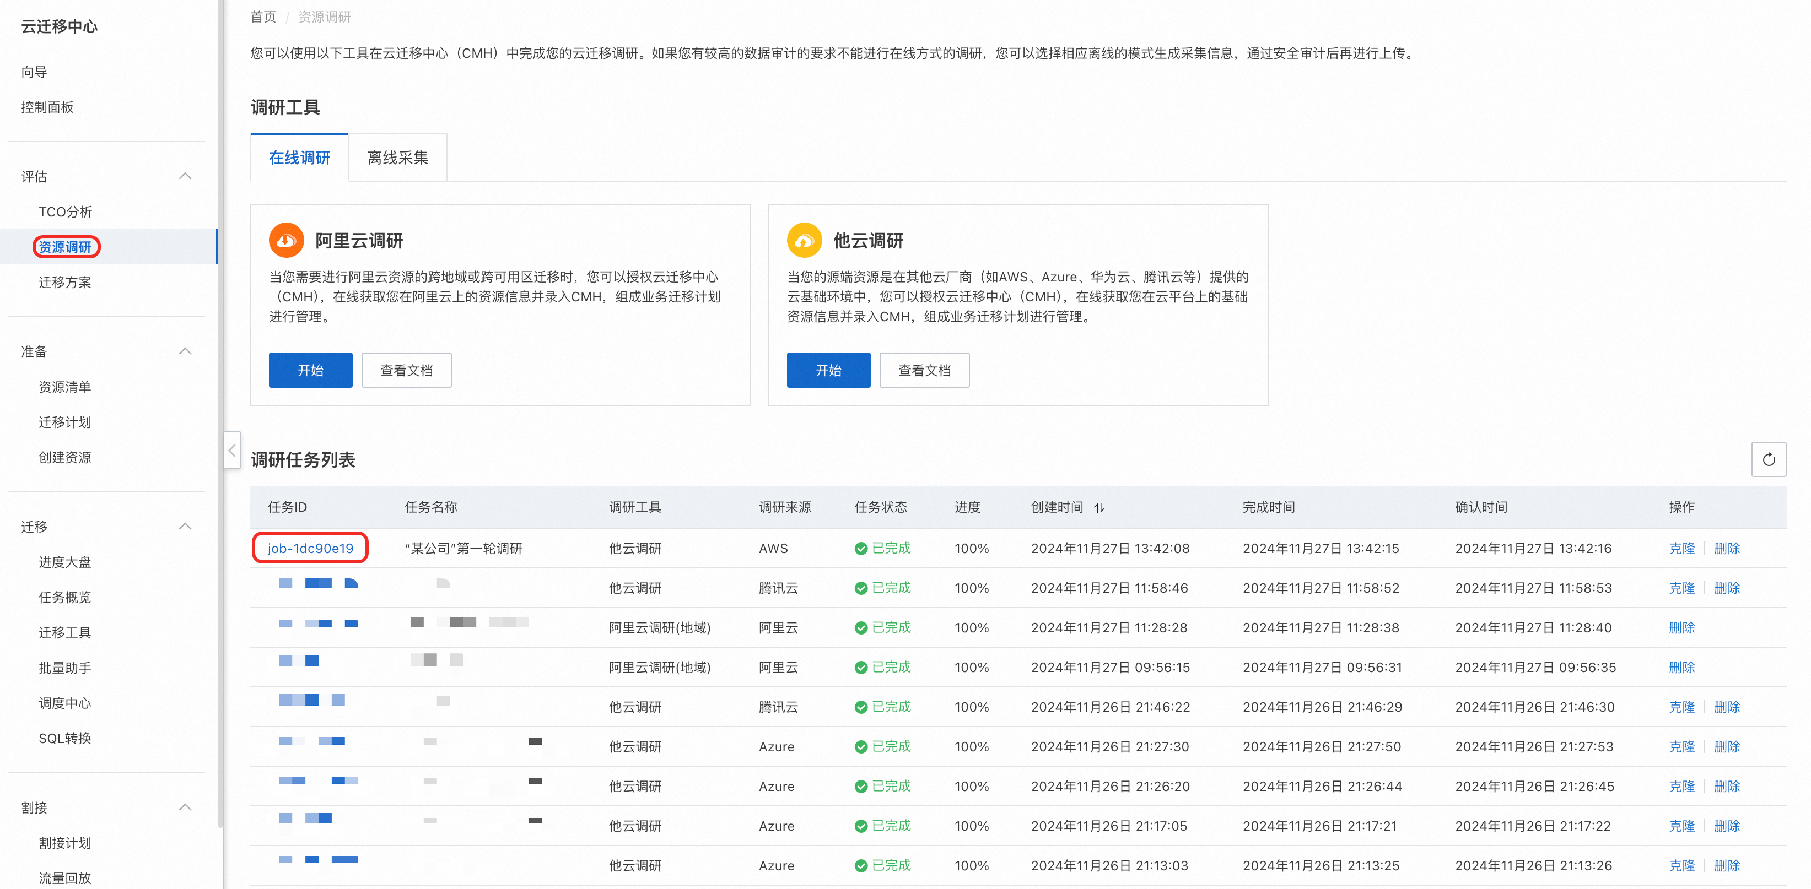Click the yellow 他云调研 cloud icon
This screenshot has width=1811, height=889.
click(804, 240)
